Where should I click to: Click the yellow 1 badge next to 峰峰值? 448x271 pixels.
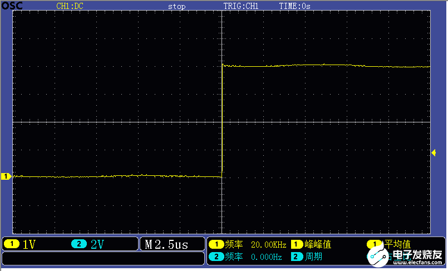tap(297, 244)
